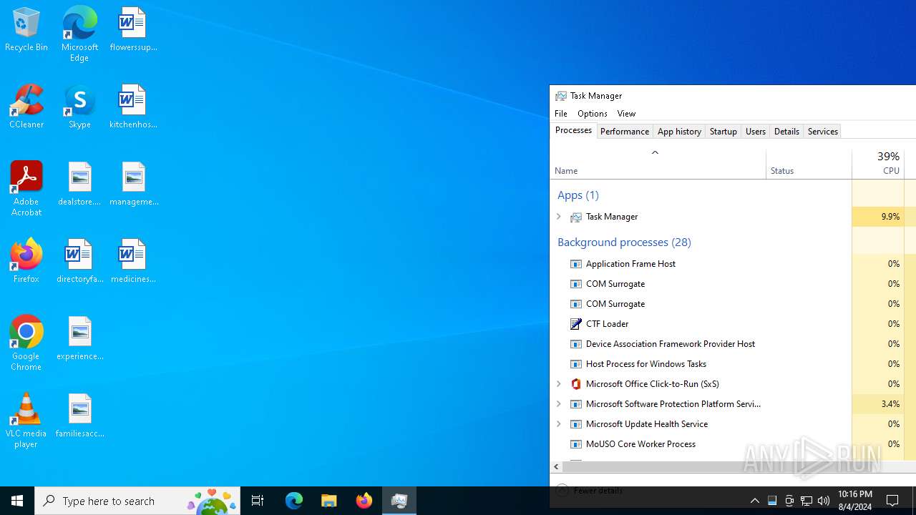Viewport: 916px width, 515px height.
Task: Open Microsoft Edge from the taskbar
Action: (x=294, y=501)
